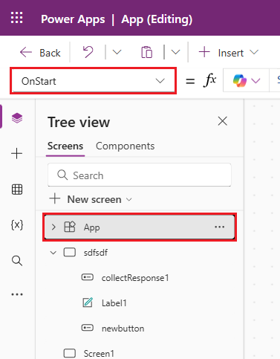Click the Insert plus sidebar icon
Image resolution: width=280 pixels, height=359 pixels.
tap(17, 154)
